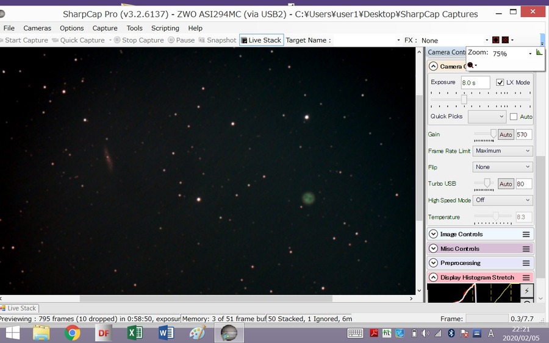Open the DF app taskbar icon
549x343 pixels.
tap(104, 333)
